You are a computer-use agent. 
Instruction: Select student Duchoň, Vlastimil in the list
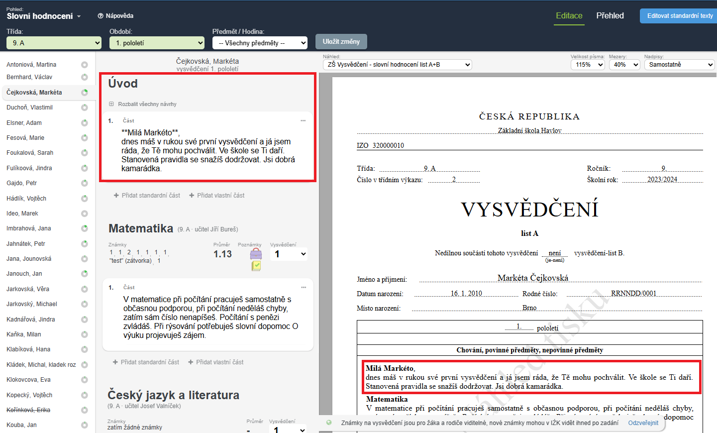30,108
